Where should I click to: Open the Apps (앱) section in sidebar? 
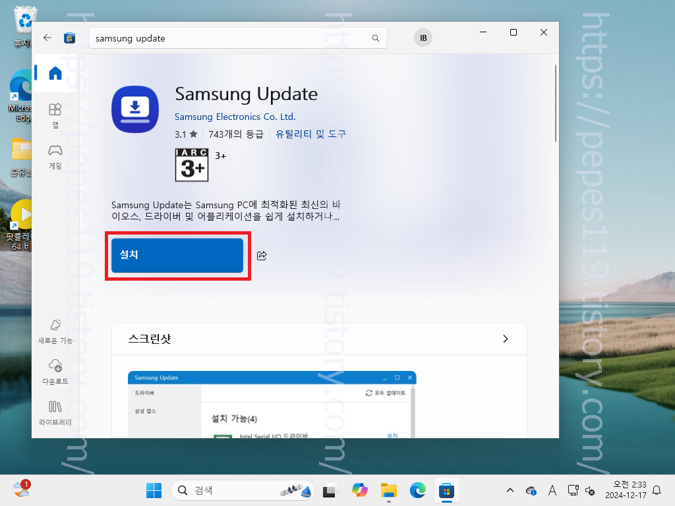(55, 116)
